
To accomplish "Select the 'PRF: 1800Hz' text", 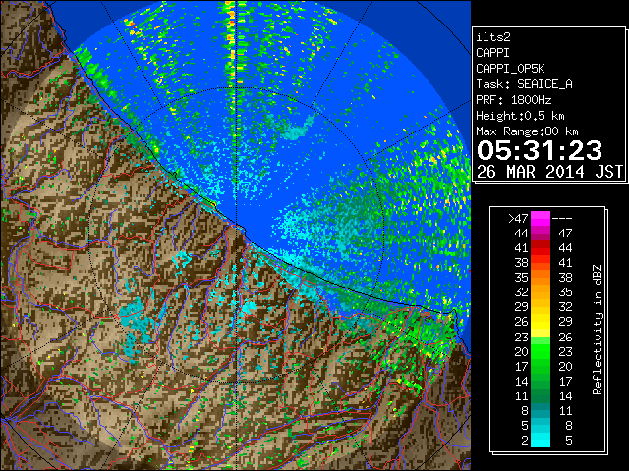I will (x=513, y=100).
